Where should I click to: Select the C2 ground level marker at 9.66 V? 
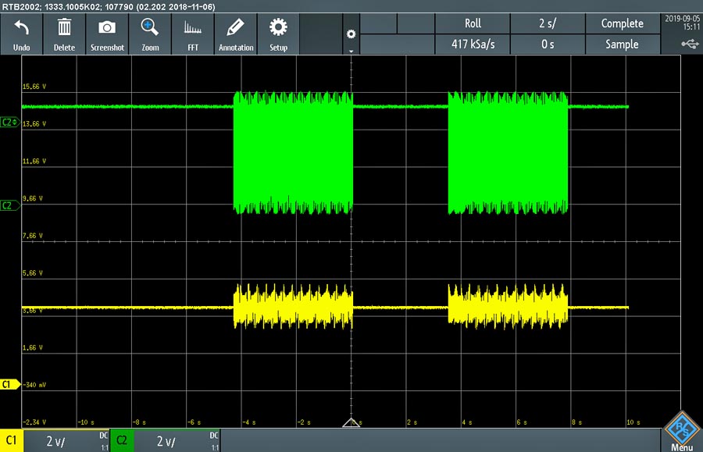[10, 205]
